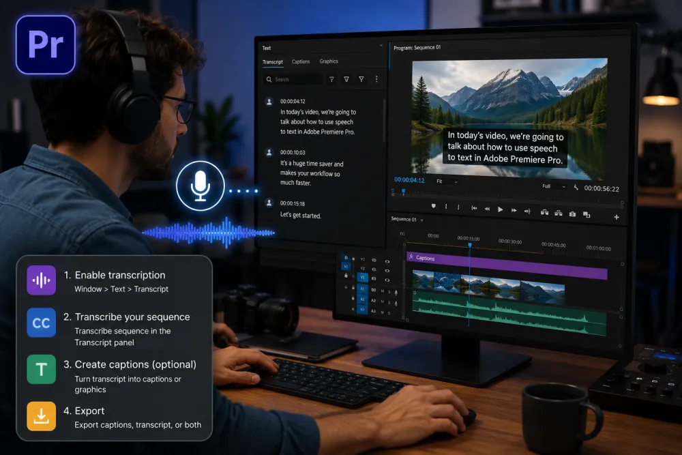
Task: Select the green audio waveform clip
Action: (x=509, y=313)
